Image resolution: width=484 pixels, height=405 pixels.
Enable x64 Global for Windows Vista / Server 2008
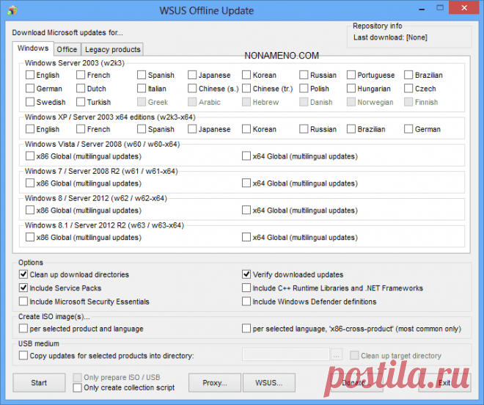pos(246,156)
